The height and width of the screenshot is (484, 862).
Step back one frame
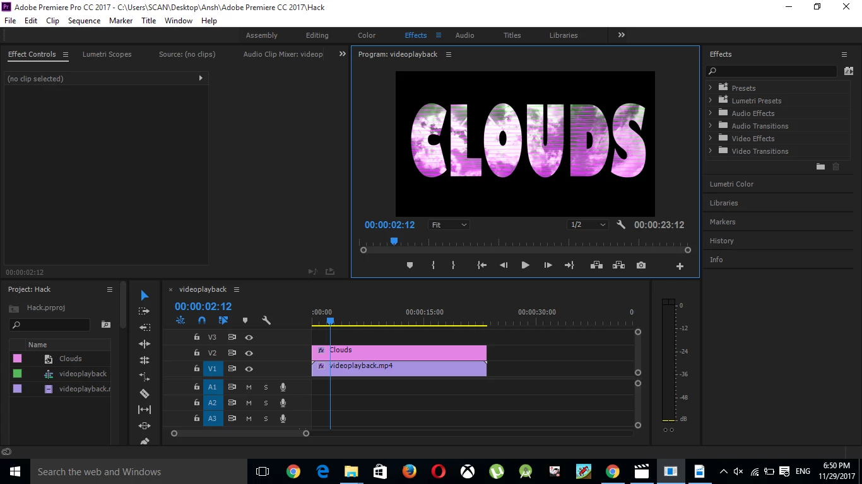coord(504,265)
